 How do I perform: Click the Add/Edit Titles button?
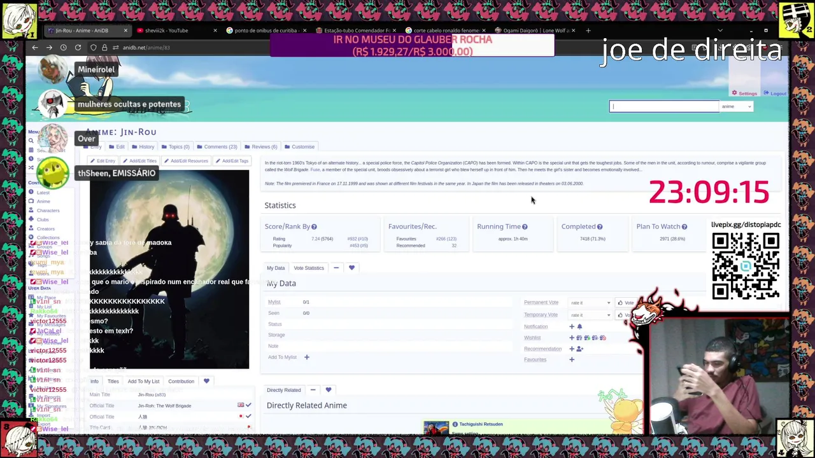point(140,161)
